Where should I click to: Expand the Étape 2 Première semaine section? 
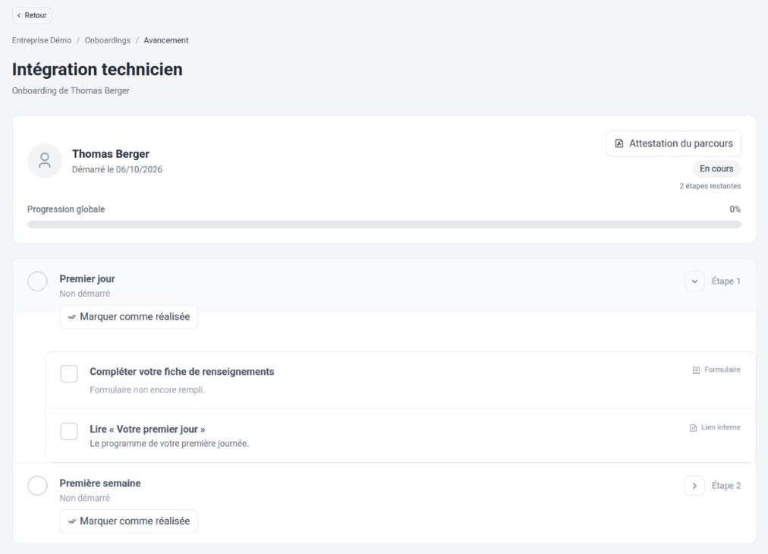pos(694,486)
